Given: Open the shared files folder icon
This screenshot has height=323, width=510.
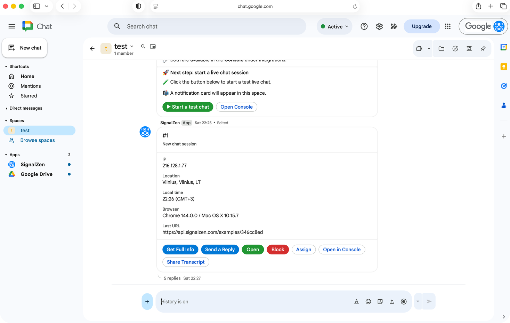Looking at the screenshot, I should coord(442,49).
